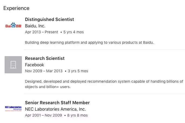Screen dimensions: 185x123
Task: Open the Senior Research Staff Member title
Action: (x=57, y=103)
